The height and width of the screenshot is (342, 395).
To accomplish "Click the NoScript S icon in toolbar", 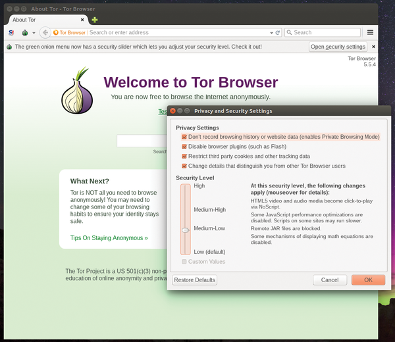I will pyautogui.click(x=11, y=33).
